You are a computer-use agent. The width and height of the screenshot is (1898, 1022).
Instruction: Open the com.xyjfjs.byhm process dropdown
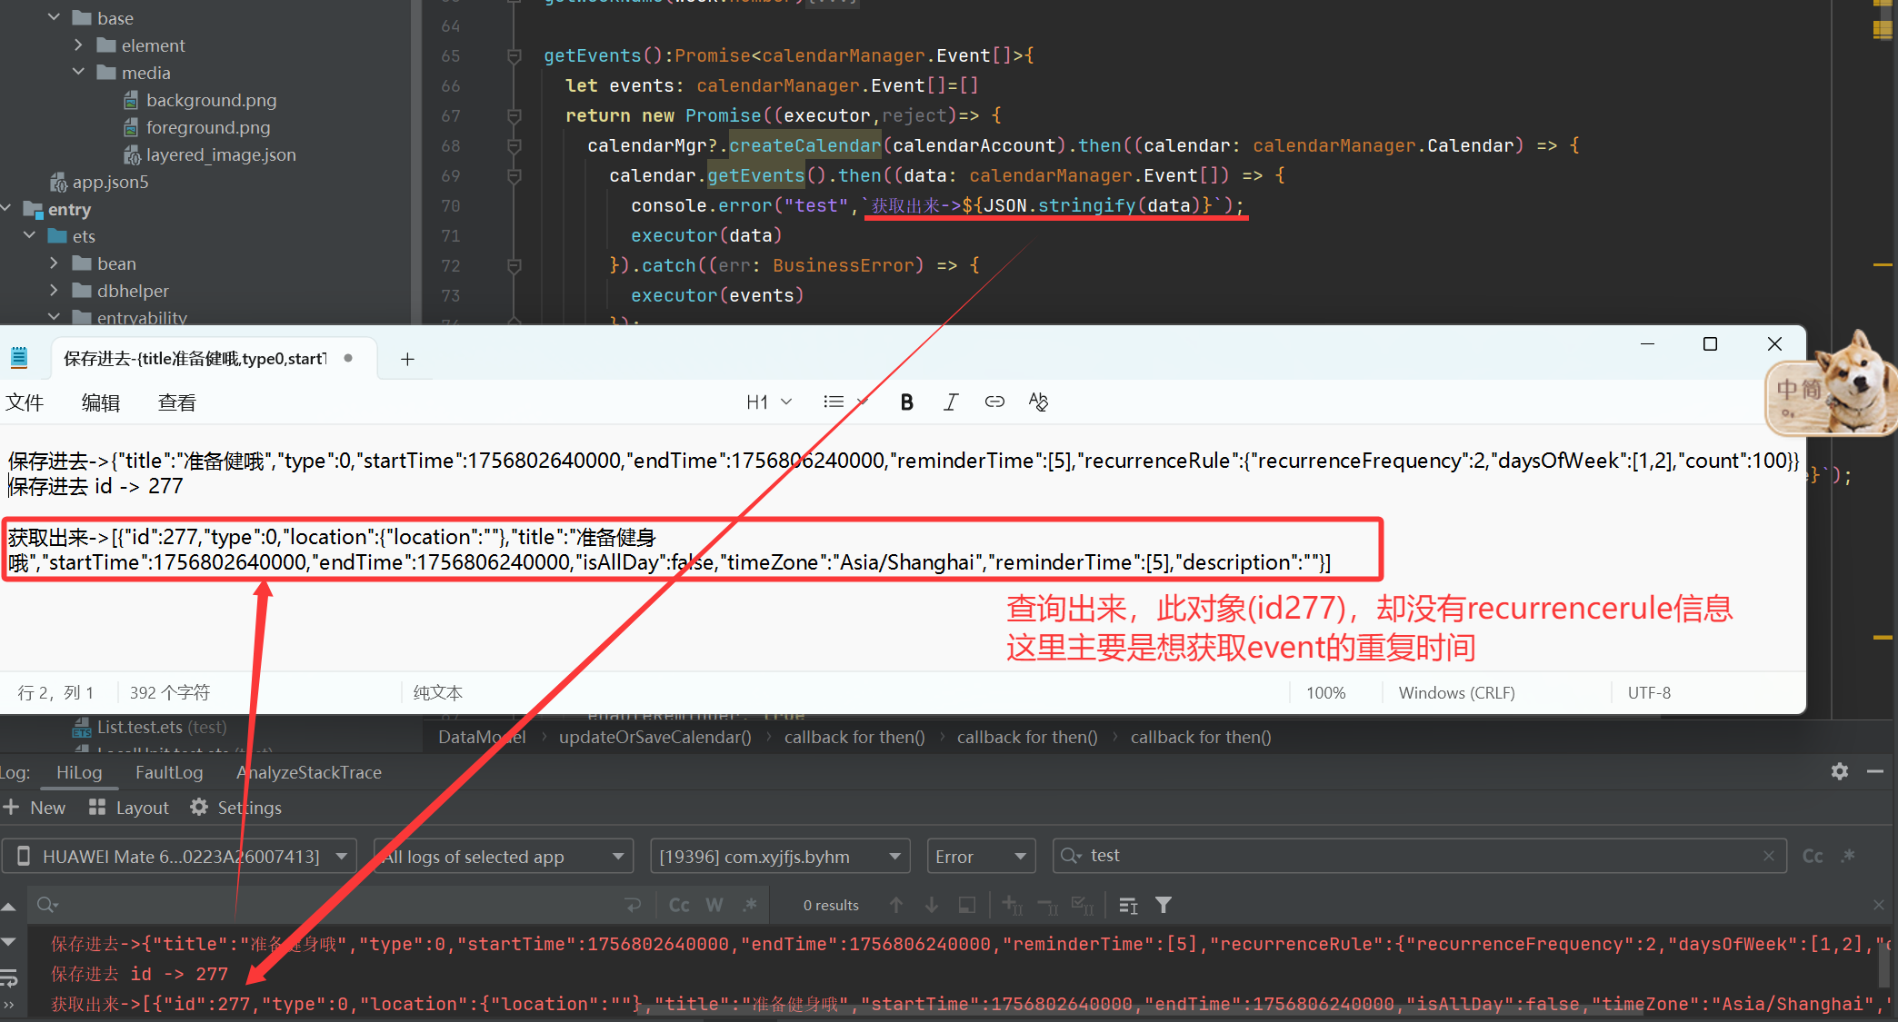pyautogui.click(x=781, y=857)
